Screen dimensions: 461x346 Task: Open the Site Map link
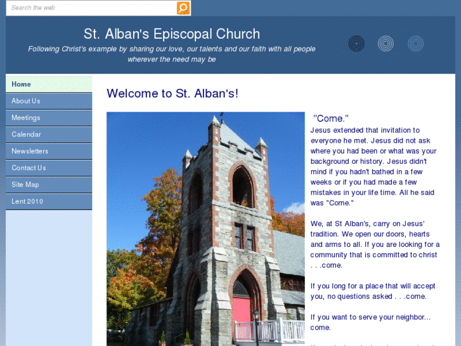pyautogui.click(x=49, y=185)
